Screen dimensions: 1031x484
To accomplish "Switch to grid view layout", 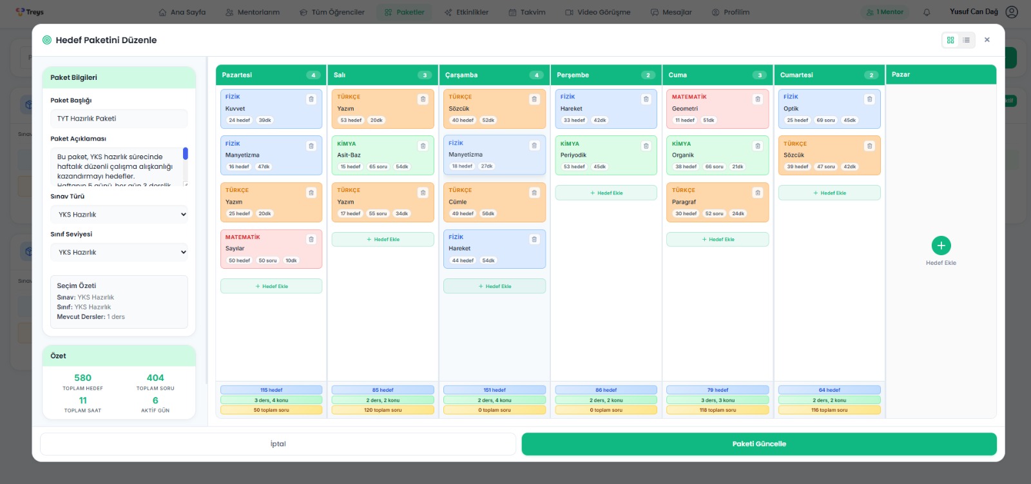I will coord(950,40).
